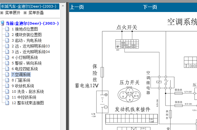Open 10 洗涤、刮水系统 diagram
197x130 pixels.
(28, 92)
